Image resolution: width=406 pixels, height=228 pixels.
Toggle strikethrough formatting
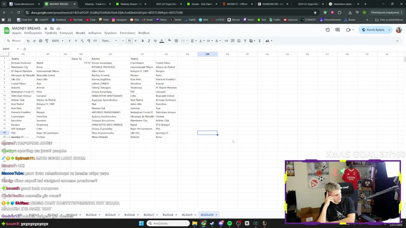[x=155, y=41]
